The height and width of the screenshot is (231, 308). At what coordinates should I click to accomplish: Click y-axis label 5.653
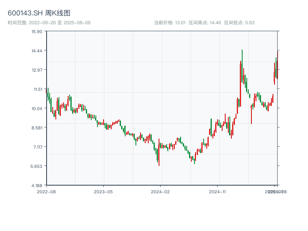pyautogui.click(x=36, y=166)
